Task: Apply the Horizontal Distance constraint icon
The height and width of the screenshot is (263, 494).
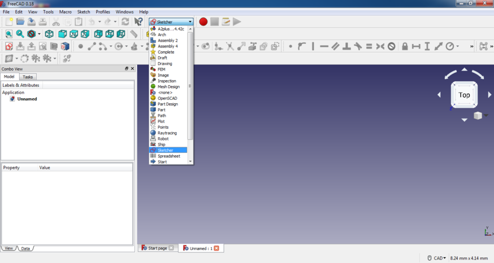Action: point(416,46)
